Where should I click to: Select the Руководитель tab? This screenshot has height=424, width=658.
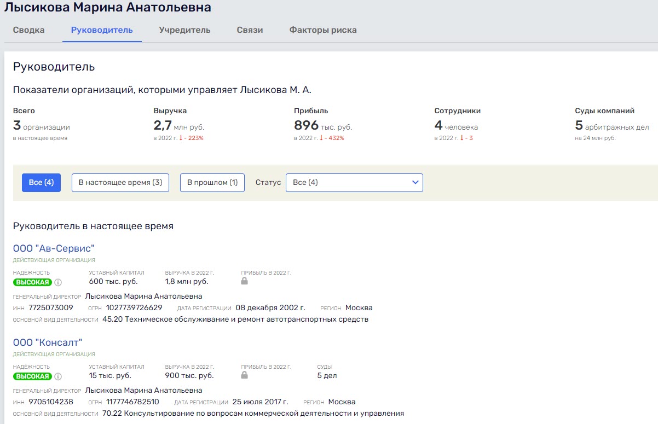click(x=102, y=30)
